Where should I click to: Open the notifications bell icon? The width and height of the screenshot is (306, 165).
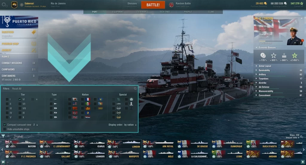303,162
